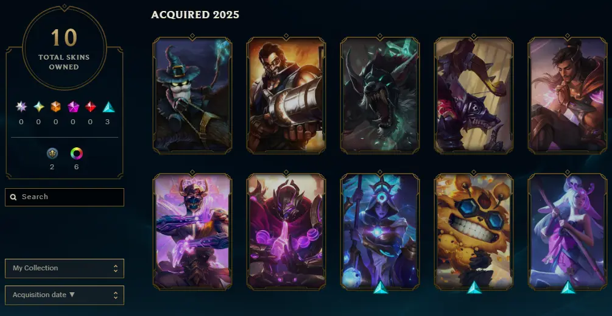Select the witch-hat Veigar skin card
This screenshot has width=612, height=316.
pos(192,95)
